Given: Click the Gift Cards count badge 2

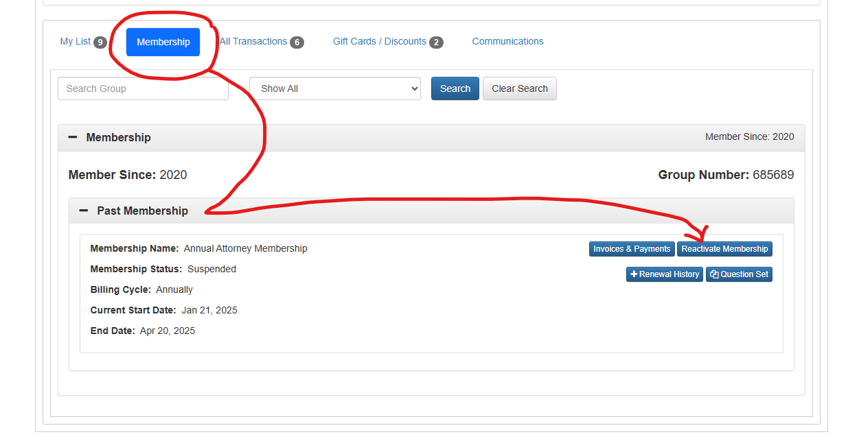Looking at the screenshot, I should tap(436, 43).
